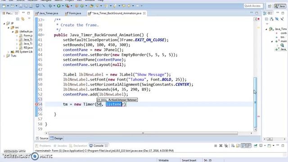
Task: Click the Save icon in the main toolbar
Action: (x=21, y=6)
